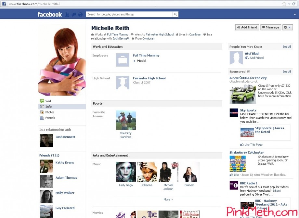Click See All next to Sponsored
The image size is (299, 218).
(x=287, y=72)
